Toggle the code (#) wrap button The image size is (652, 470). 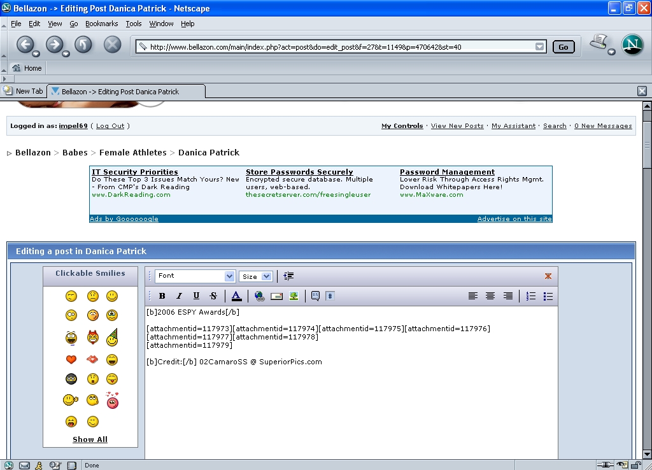coord(330,296)
